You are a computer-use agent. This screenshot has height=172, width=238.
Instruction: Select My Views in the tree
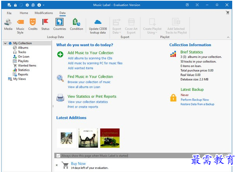pos(19,79)
